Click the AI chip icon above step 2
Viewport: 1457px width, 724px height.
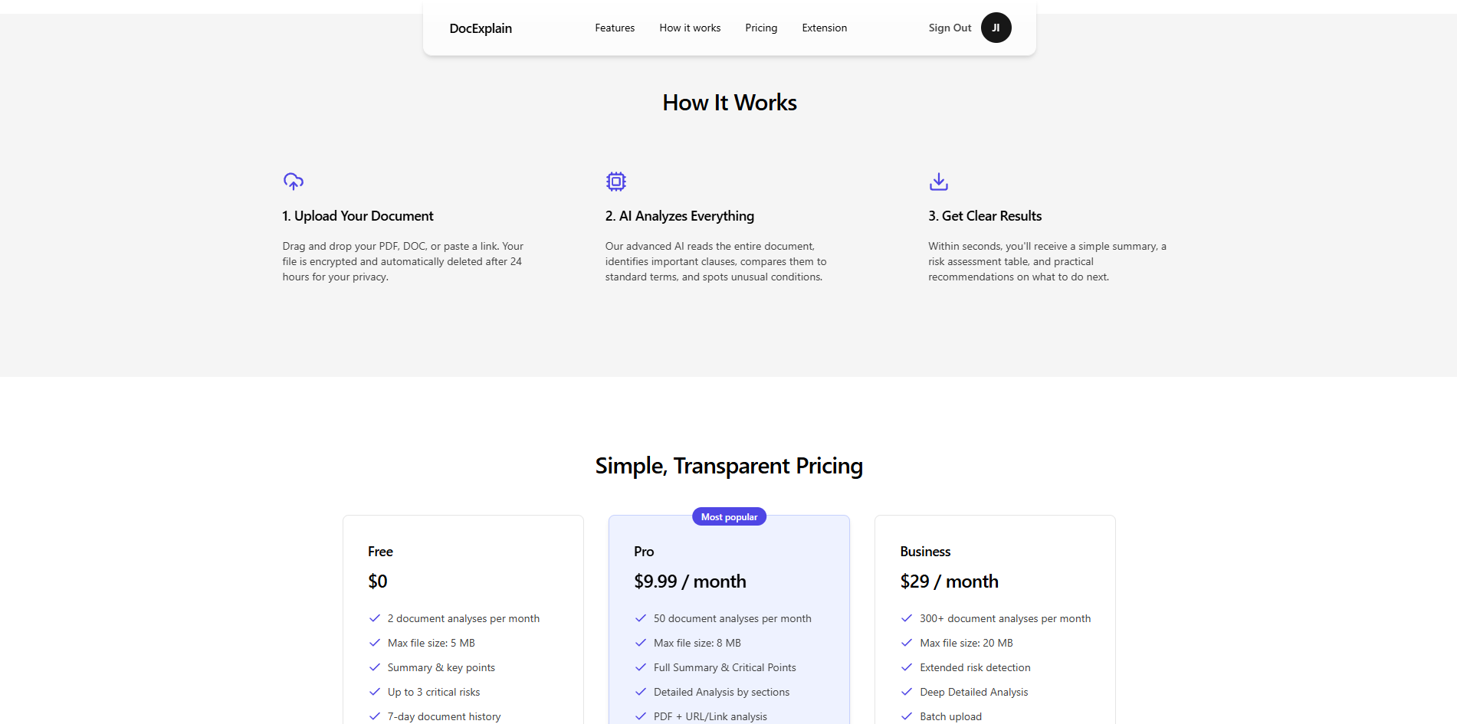(616, 182)
